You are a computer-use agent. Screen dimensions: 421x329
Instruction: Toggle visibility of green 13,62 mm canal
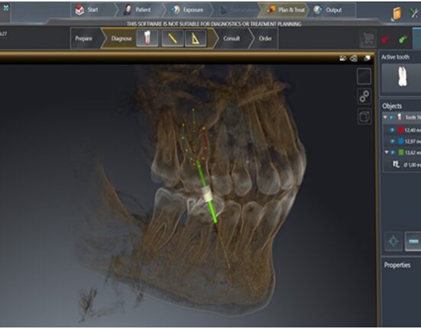[x=393, y=153]
